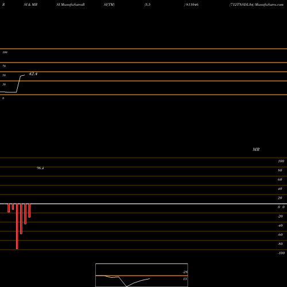Click the 15 value in the inset mini chart
This screenshot has width=287, height=287.
185,279
